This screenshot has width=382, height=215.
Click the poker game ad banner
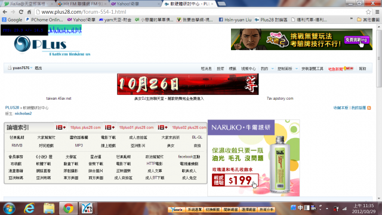click(301, 39)
